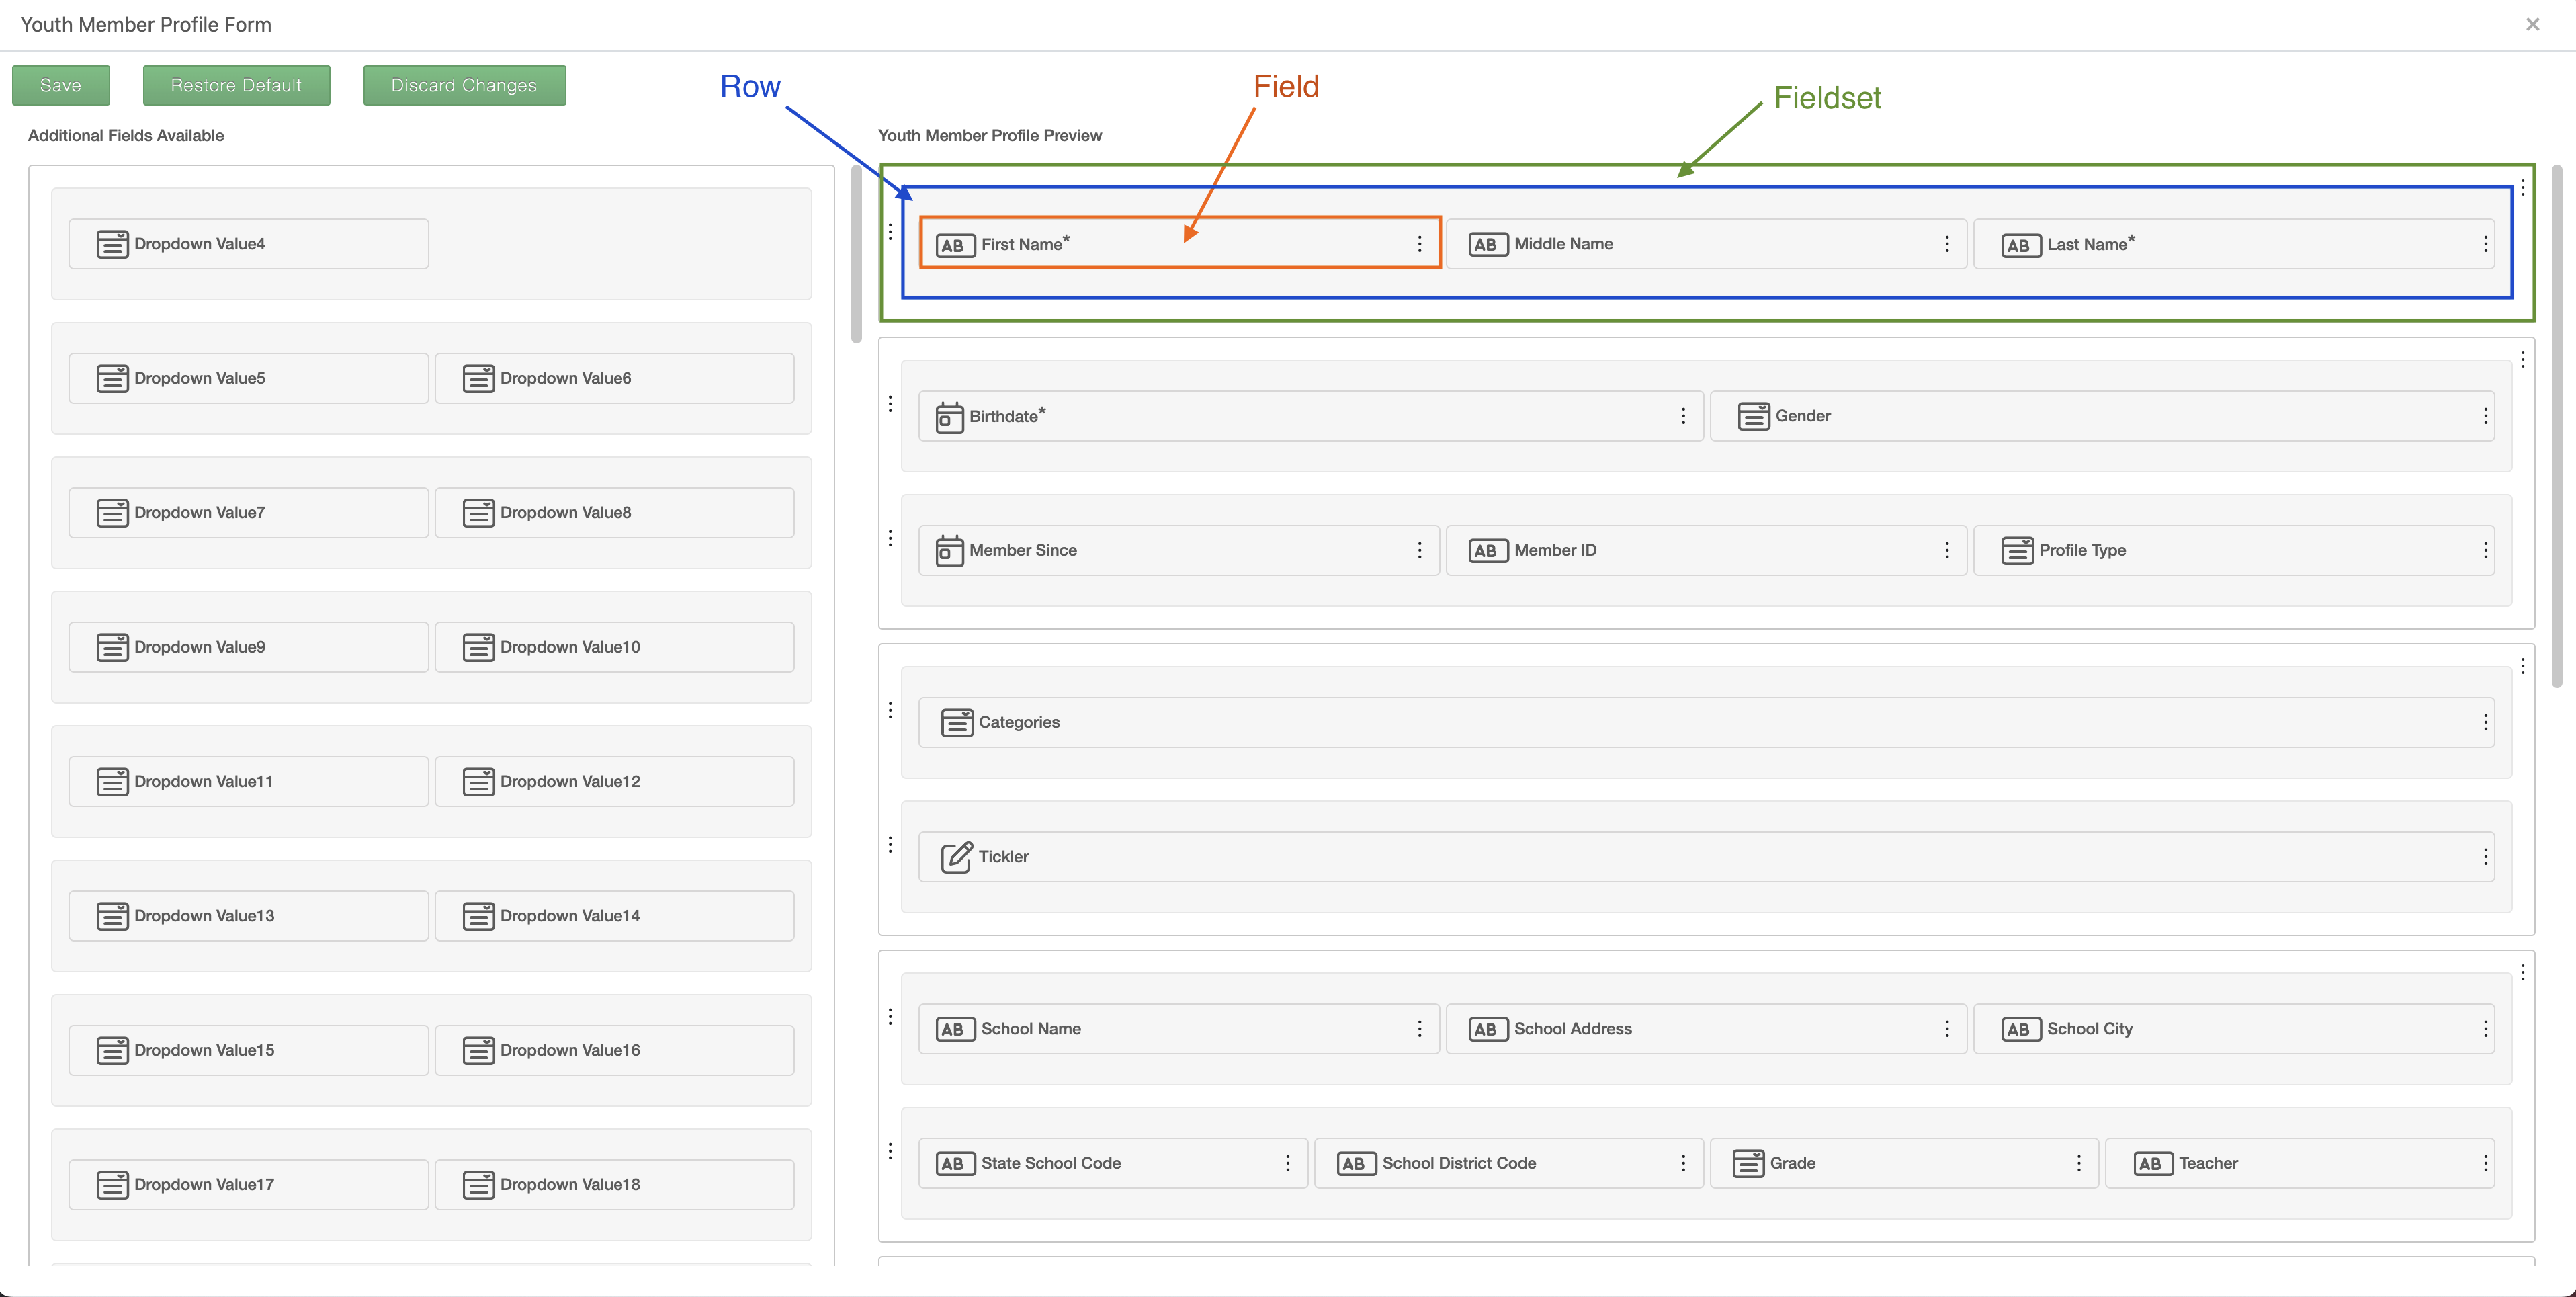
Task: Click the Birthdate calendar icon
Action: pyautogui.click(x=949, y=417)
